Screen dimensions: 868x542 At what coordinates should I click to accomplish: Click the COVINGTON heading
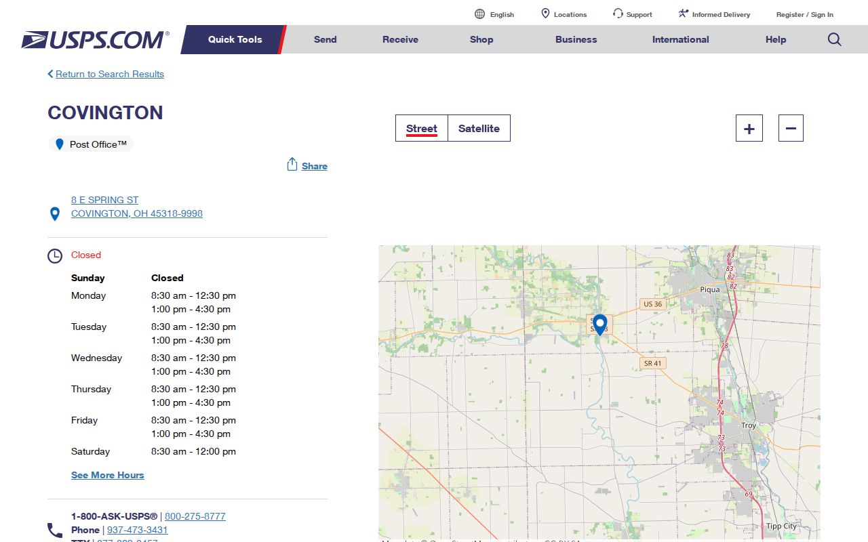click(105, 112)
